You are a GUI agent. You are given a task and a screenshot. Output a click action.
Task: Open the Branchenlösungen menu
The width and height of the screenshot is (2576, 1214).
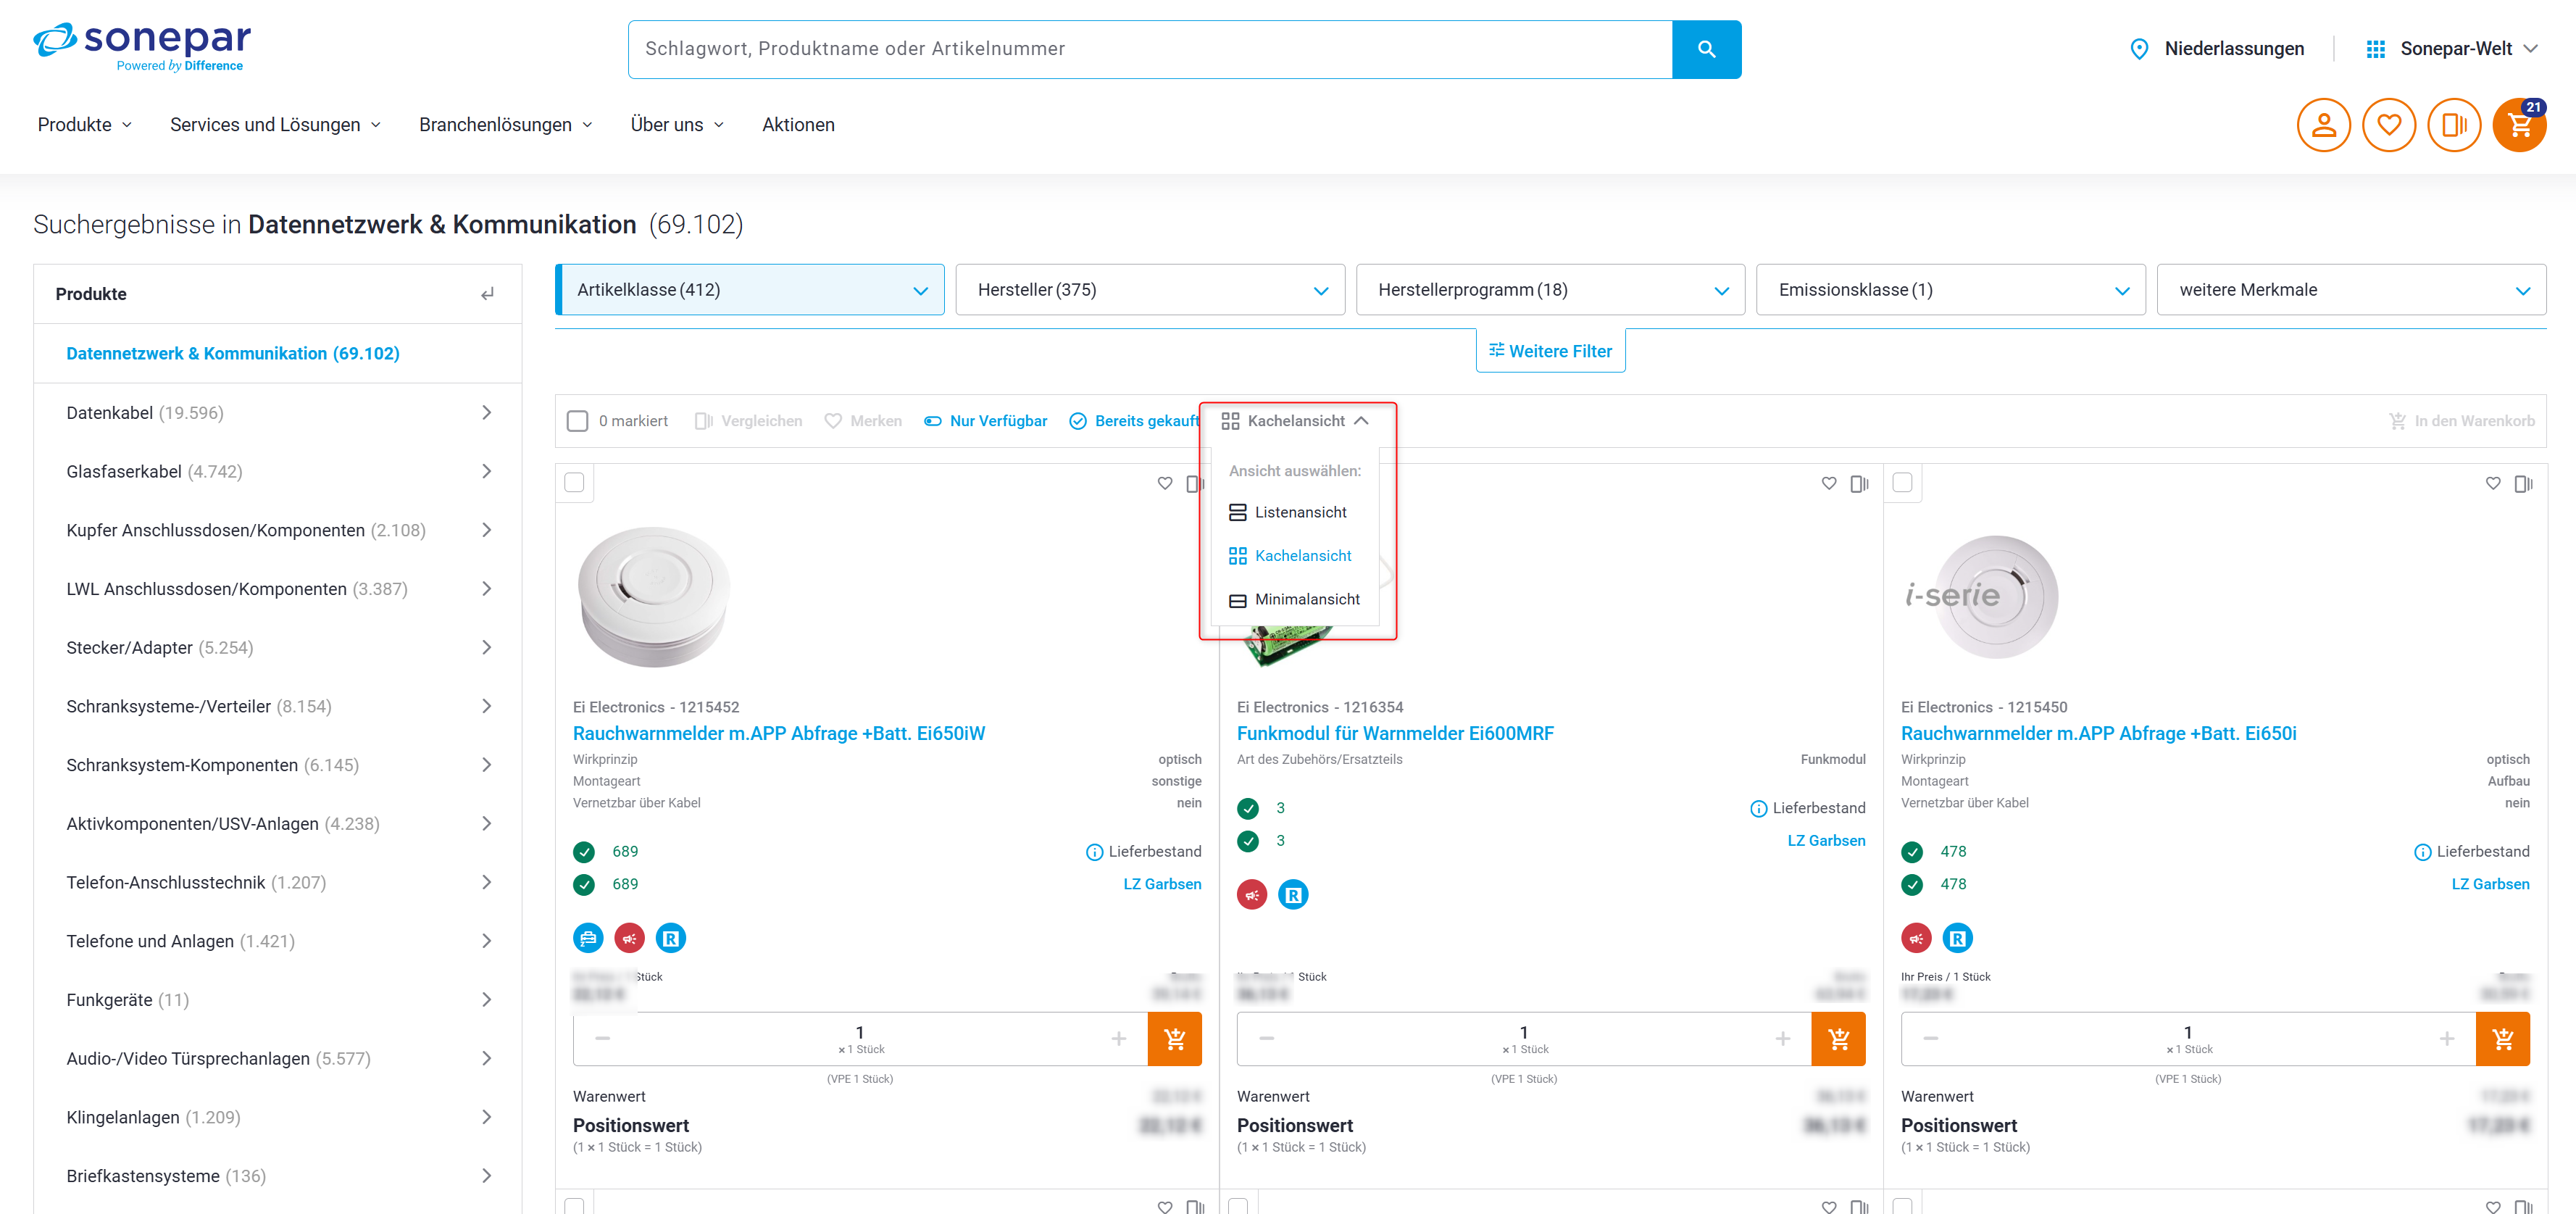tap(506, 125)
